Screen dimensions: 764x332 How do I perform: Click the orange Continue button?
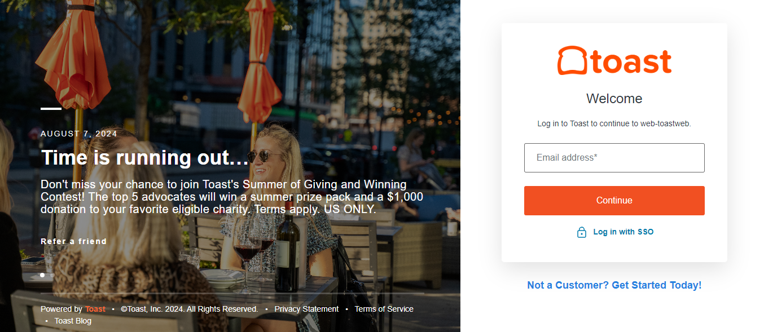point(614,201)
